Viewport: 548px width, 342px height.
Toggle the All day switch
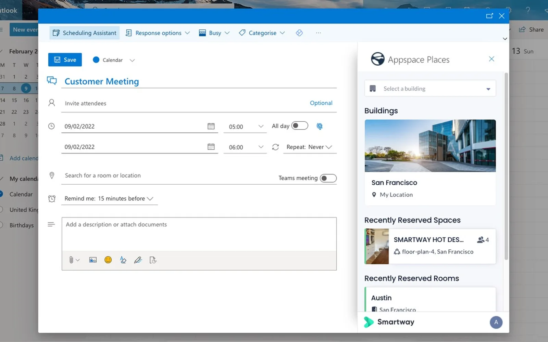pyautogui.click(x=300, y=126)
